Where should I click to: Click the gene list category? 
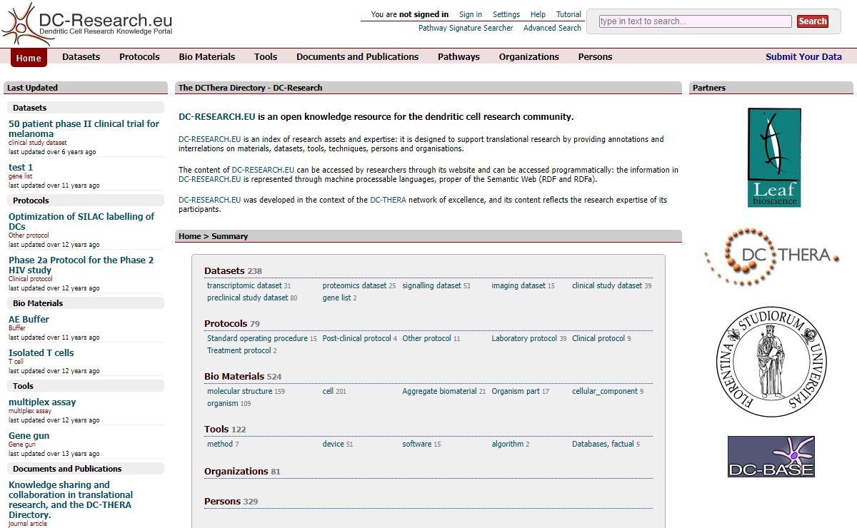(x=336, y=298)
